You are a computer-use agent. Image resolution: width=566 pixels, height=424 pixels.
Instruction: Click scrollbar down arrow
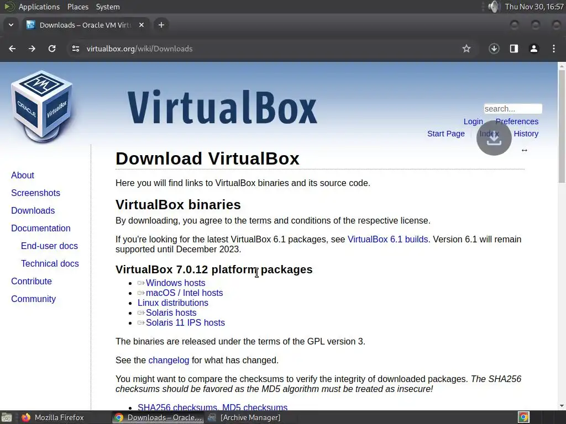562,406
